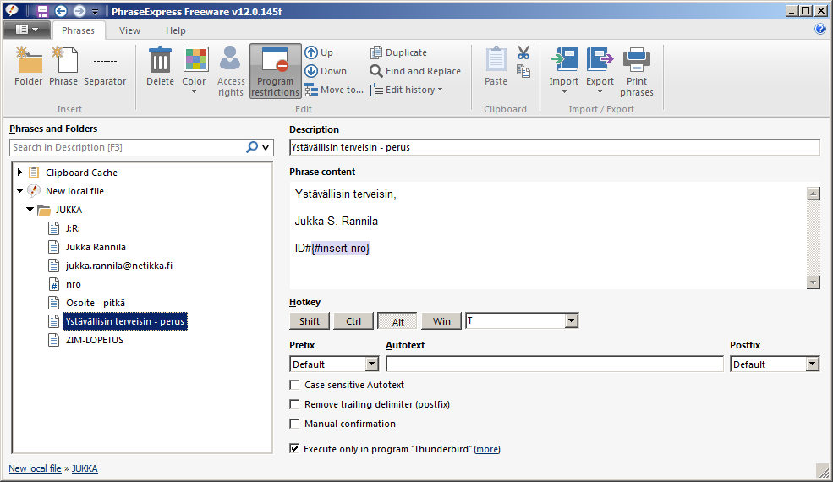Insert a new Folder

(x=28, y=67)
